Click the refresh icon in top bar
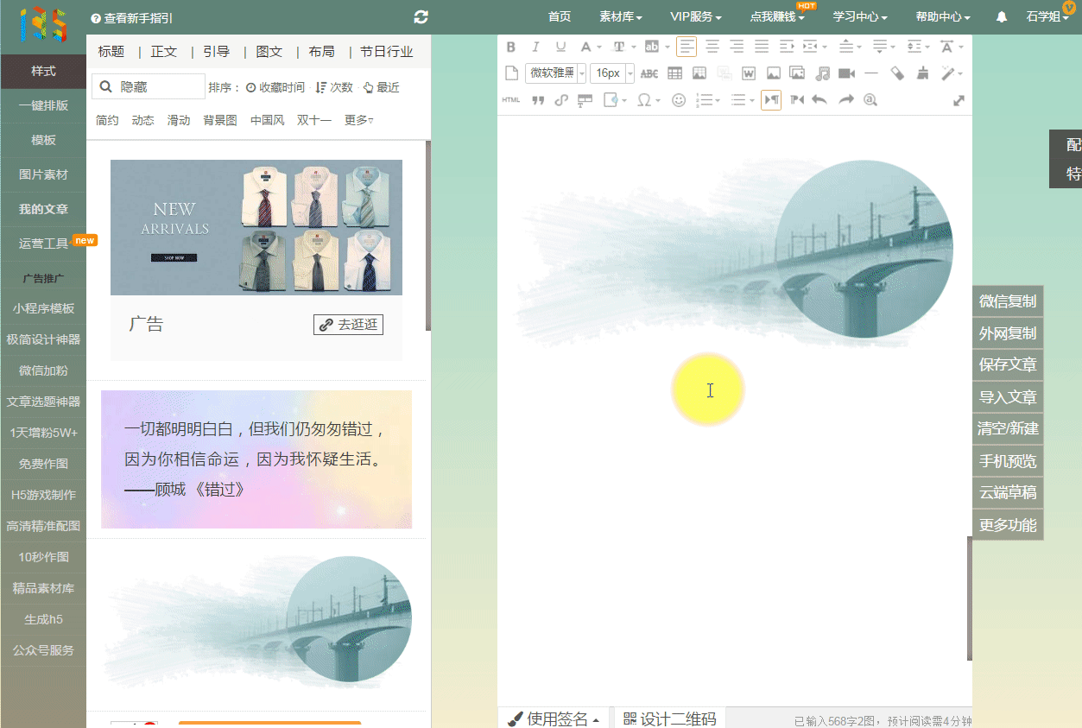1082x728 pixels. tap(421, 17)
